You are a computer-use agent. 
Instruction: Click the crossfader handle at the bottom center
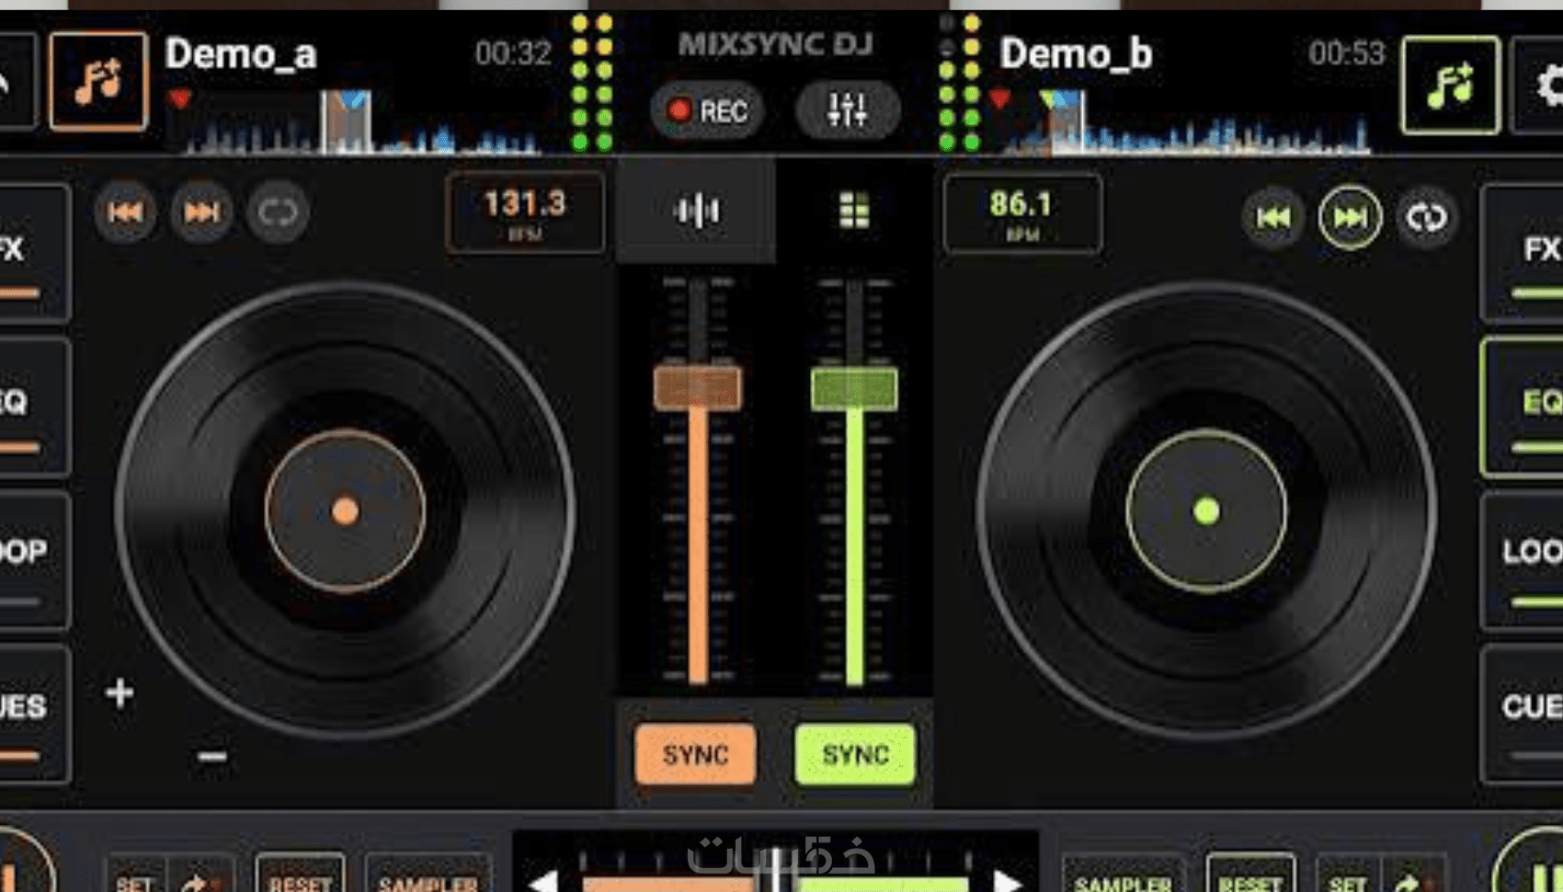tap(777, 872)
